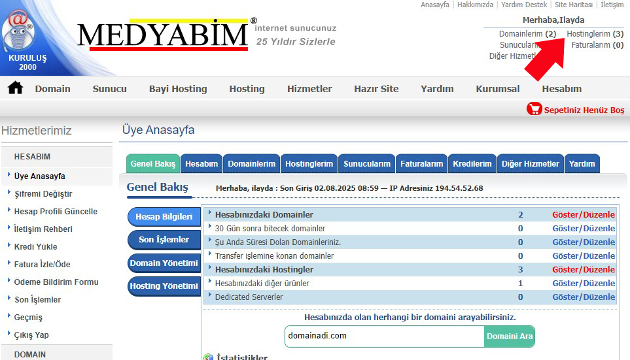The image size is (630, 360).
Task: Open the Hazır Site menu
Action: pyautogui.click(x=376, y=89)
